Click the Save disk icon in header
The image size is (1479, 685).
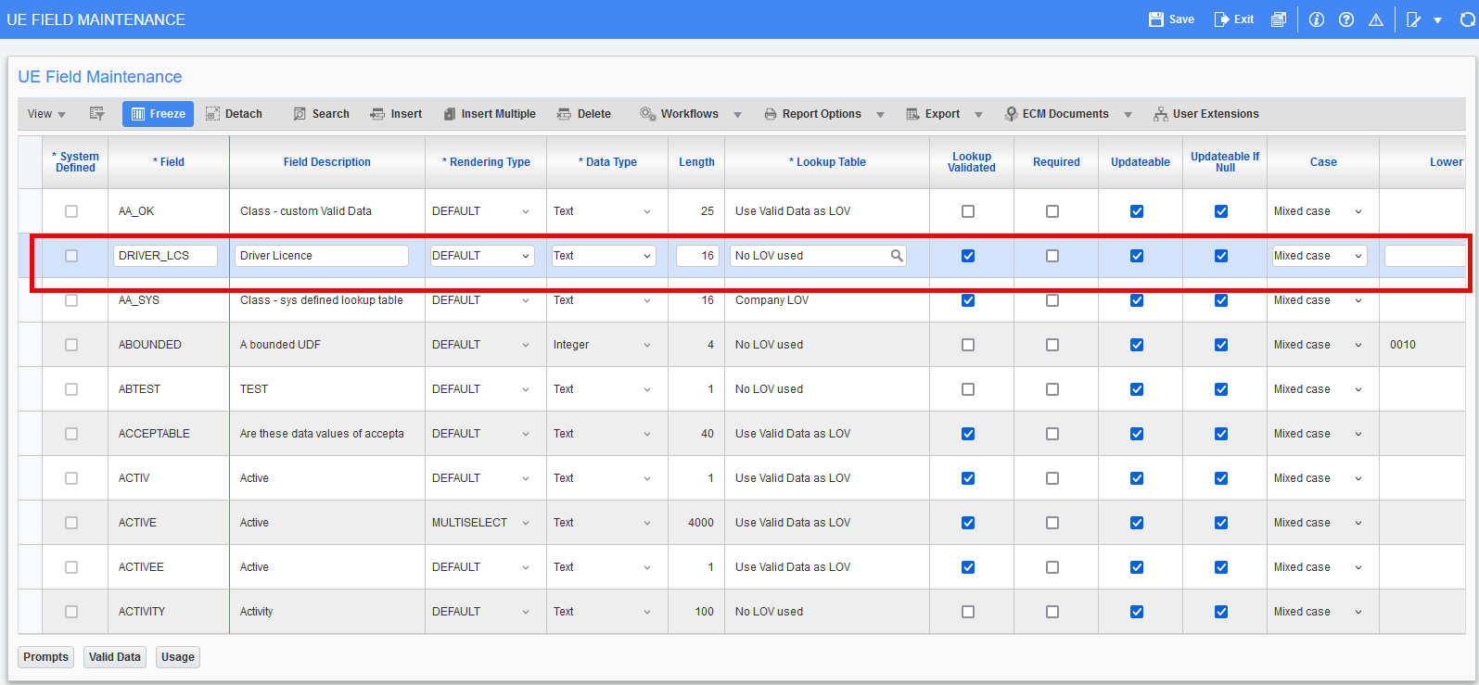pos(1156,19)
